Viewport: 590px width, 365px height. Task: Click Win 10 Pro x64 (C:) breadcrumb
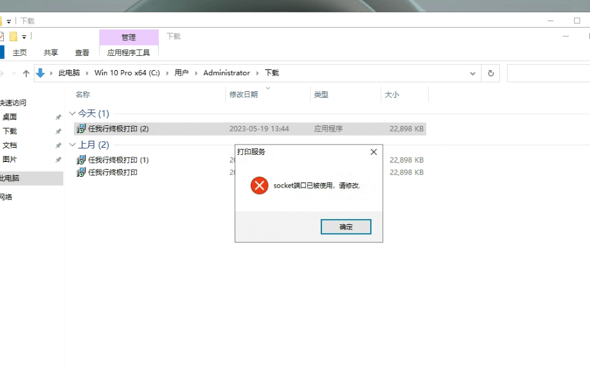point(127,73)
